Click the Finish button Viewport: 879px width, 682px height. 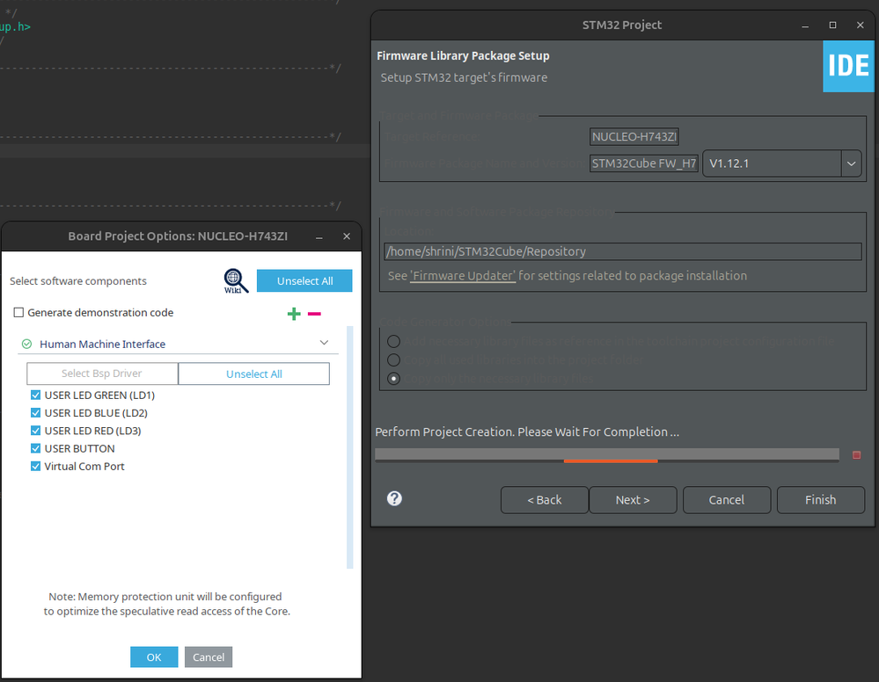tap(821, 499)
